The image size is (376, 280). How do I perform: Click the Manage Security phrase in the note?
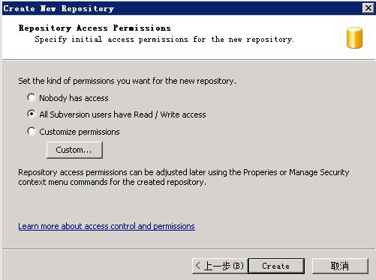point(319,172)
